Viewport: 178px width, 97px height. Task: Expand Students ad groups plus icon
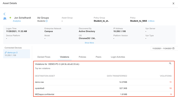click(x=47, y=21)
